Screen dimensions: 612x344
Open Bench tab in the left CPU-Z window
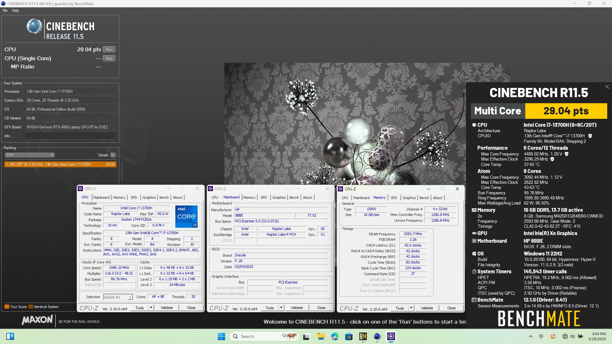pyautogui.click(x=164, y=197)
